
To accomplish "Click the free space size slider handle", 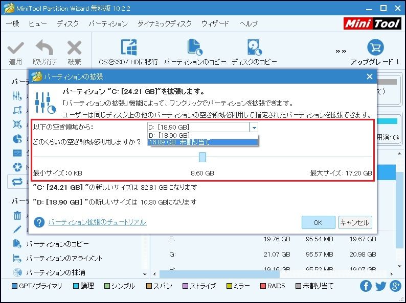I will click(202, 157).
